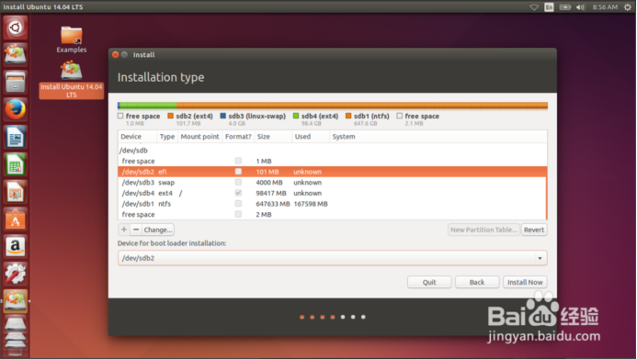Screen dimensions: 637x359
Task: Select the 2 MB free space row
Action: point(333,214)
